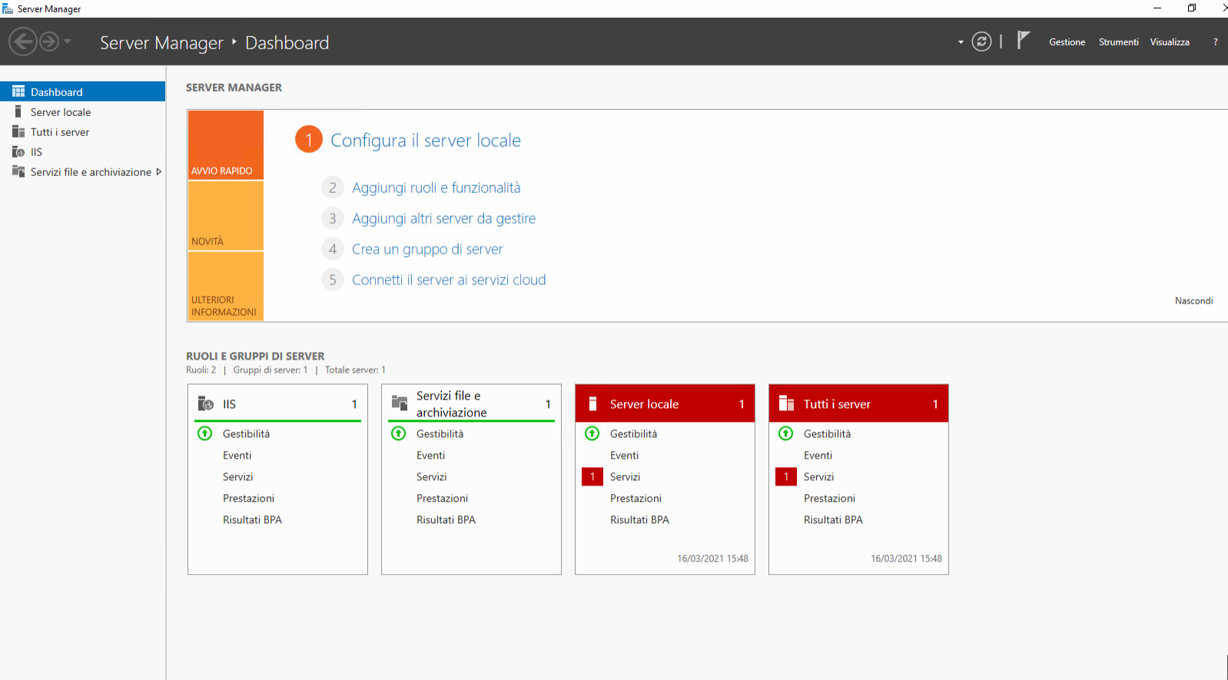Click the step 5 number circle
Screen dimensions: 1228x680
point(332,280)
